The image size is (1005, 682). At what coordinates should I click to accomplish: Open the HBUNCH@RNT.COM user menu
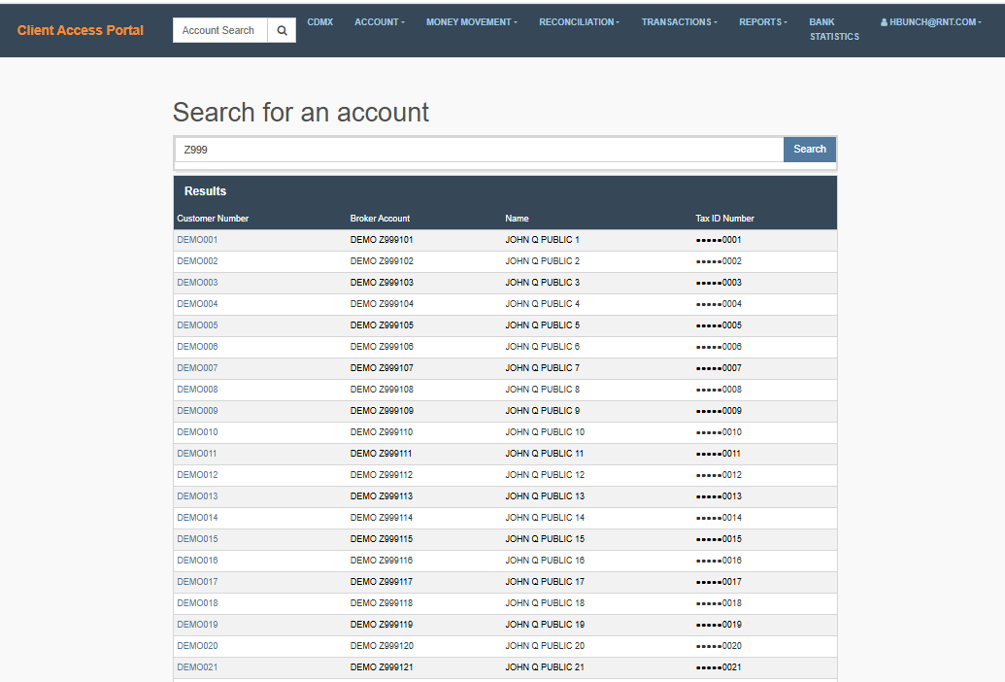[x=930, y=21]
